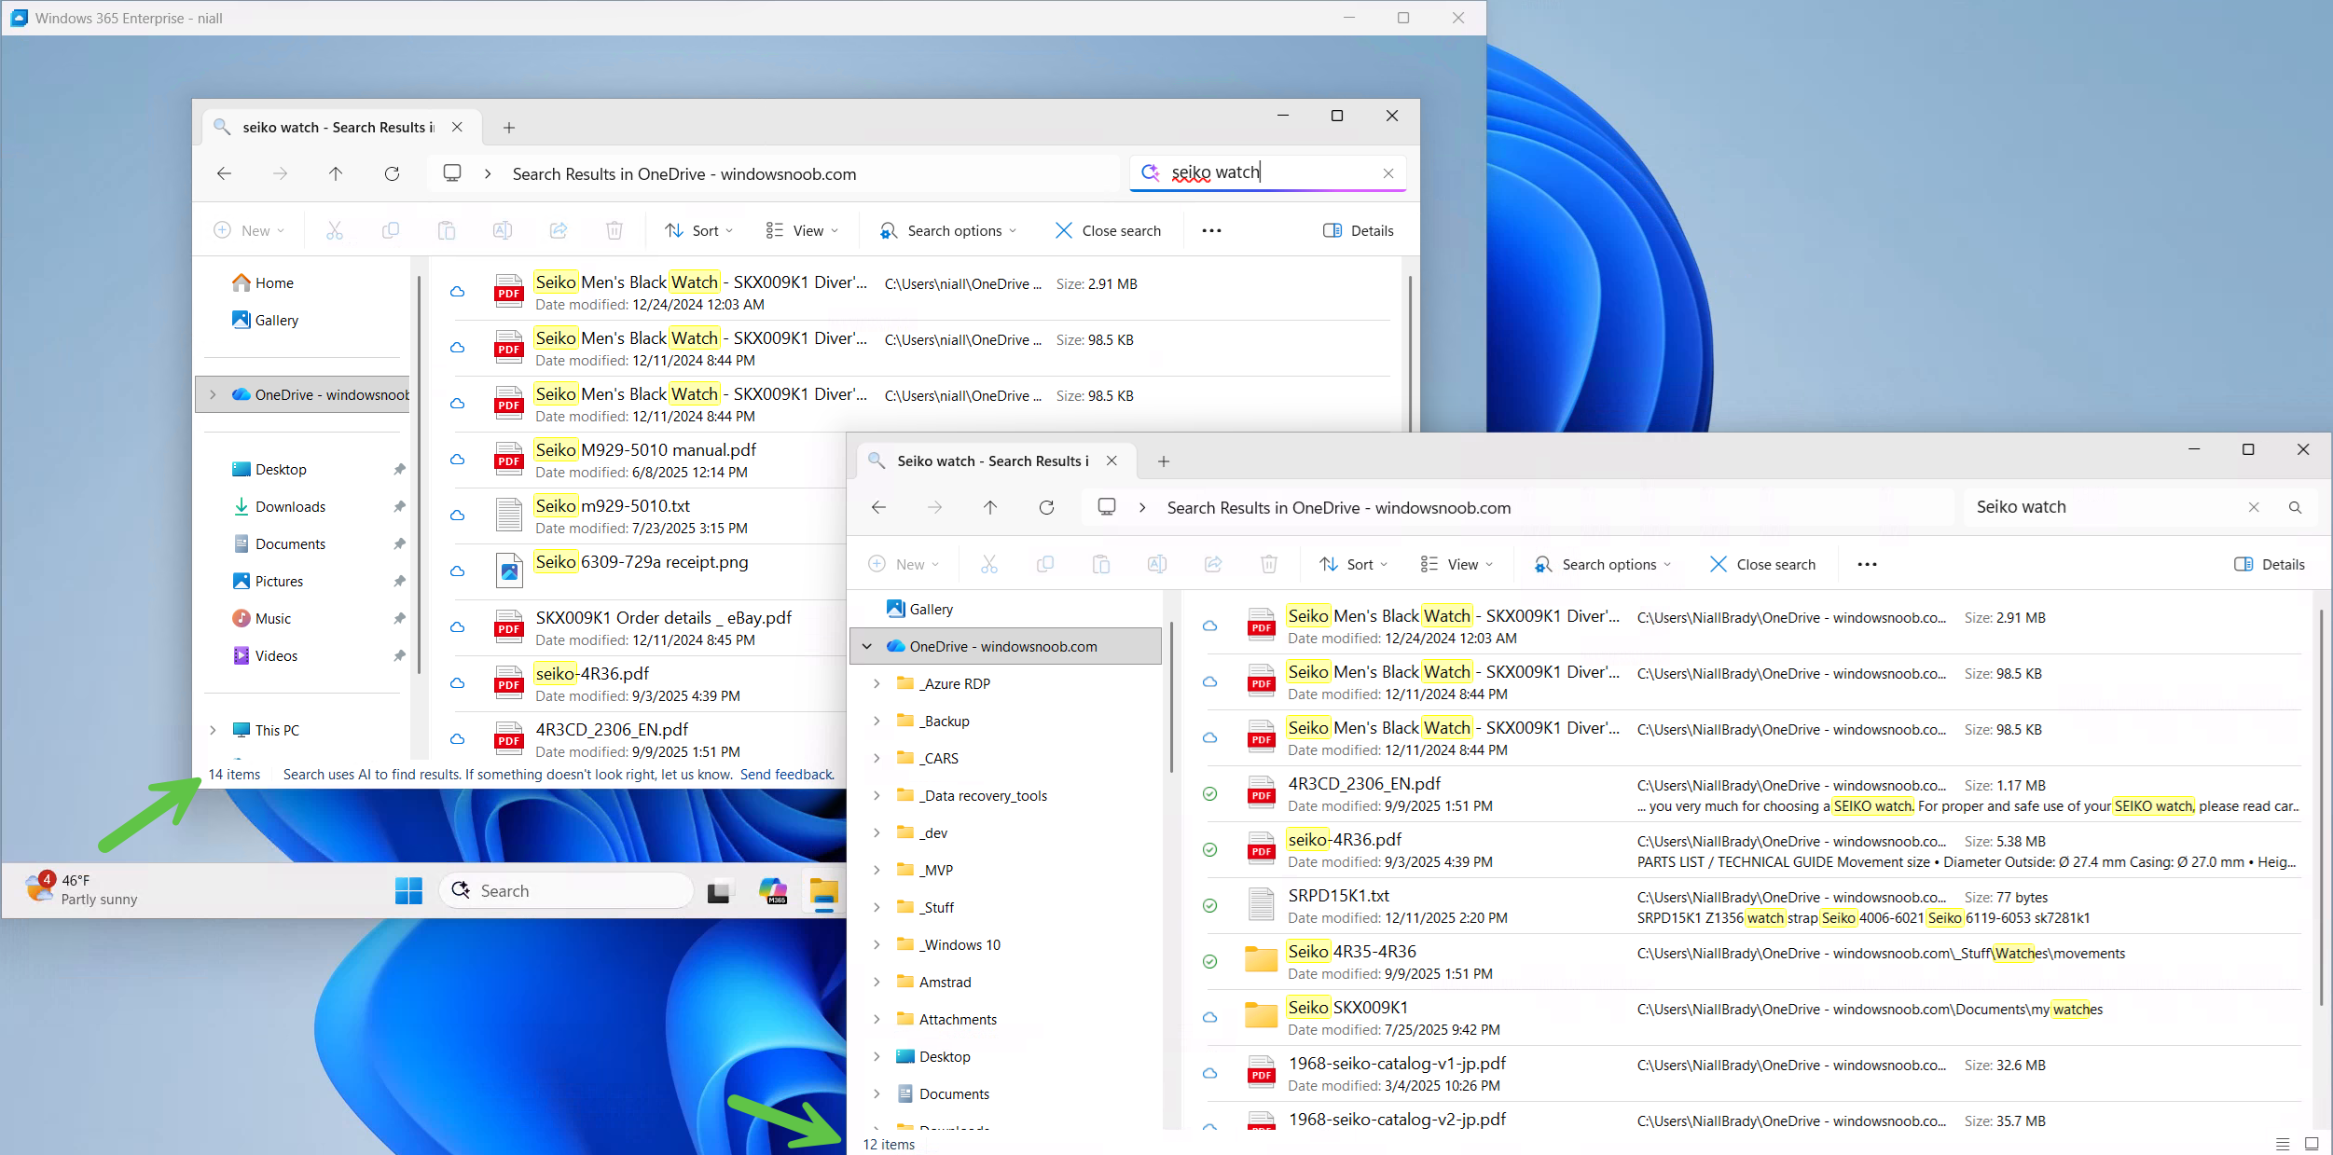
Task: Open the Seiko 4R35-4R36 folder result
Action: (1351, 952)
